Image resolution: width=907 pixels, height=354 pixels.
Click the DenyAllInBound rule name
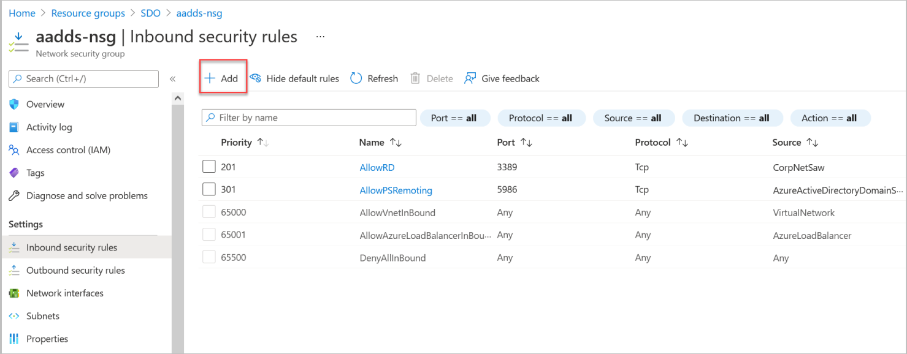coord(392,258)
